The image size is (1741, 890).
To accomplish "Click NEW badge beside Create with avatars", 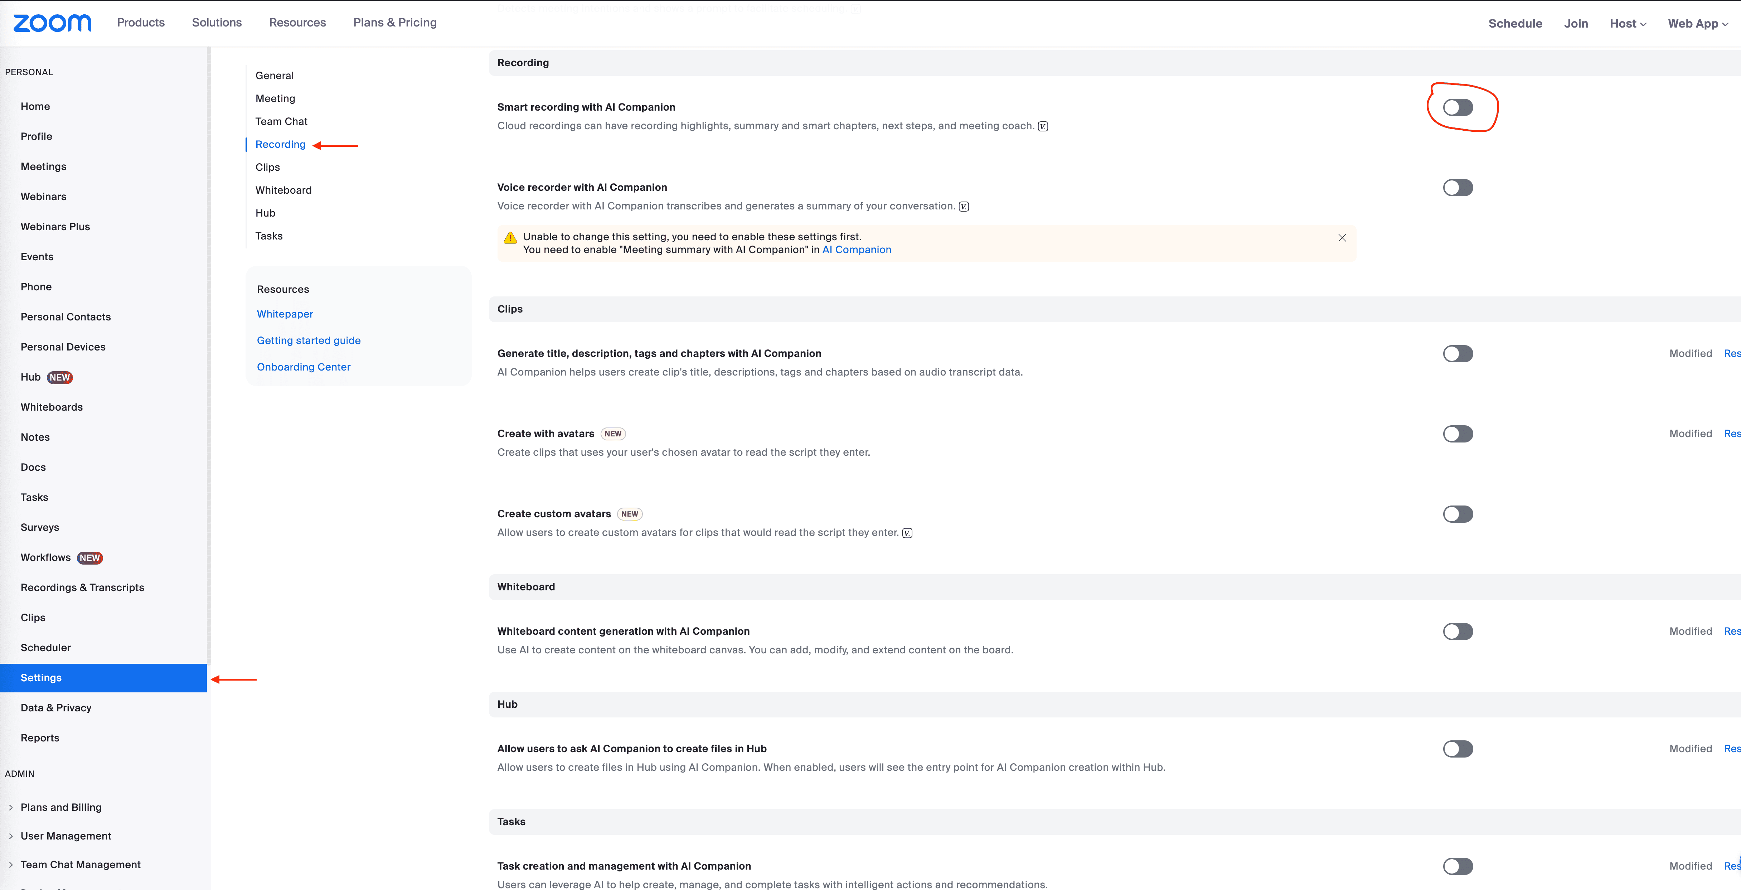I will point(612,434).
